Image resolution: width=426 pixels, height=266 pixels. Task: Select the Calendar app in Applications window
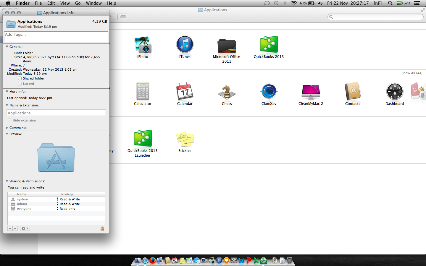185,91
